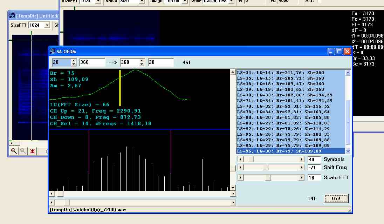The width and height of the screenshot is (384, 224).
Task: Expand the WinF Kaiser window function dropdown
Action: point(231,1)
